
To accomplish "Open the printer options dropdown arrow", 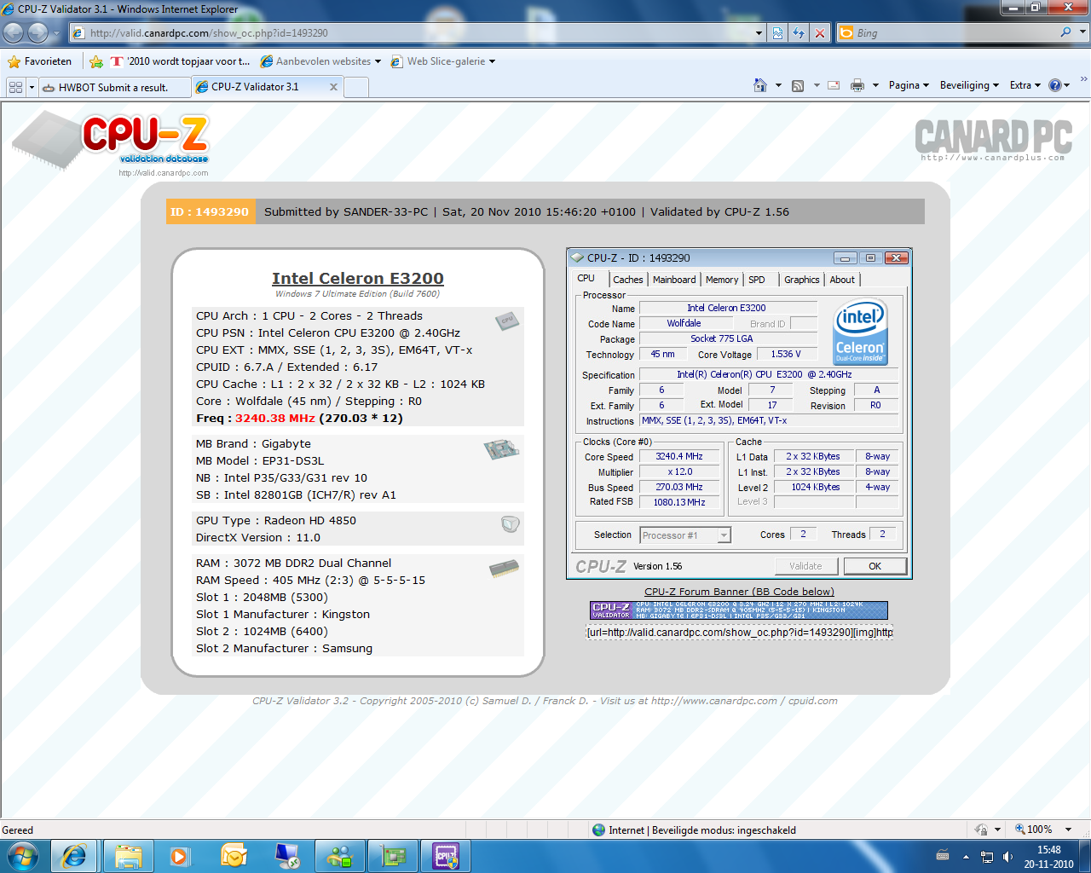I will click(875, 85).
